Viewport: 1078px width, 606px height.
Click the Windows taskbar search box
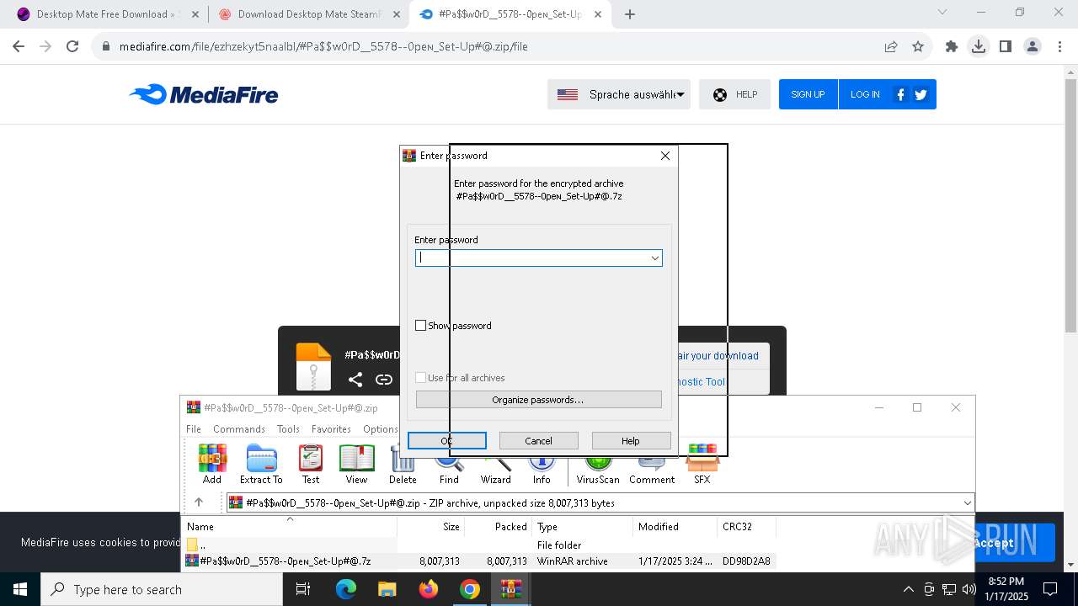tap(162, 589)
